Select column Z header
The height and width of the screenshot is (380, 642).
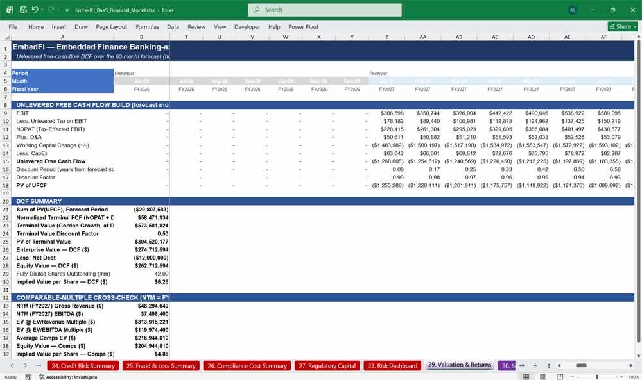(386, 37)
